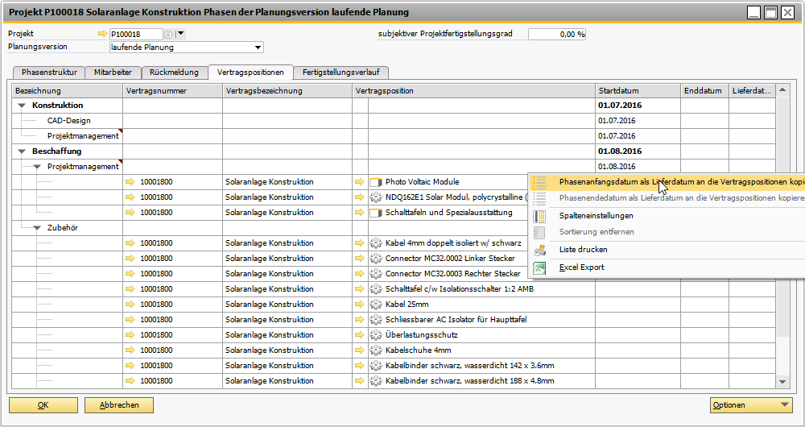Viewport: 805px width, 427px height.
Task: Click the choose-from-list icon in the Projekt field
Action: tap(168, 34)
